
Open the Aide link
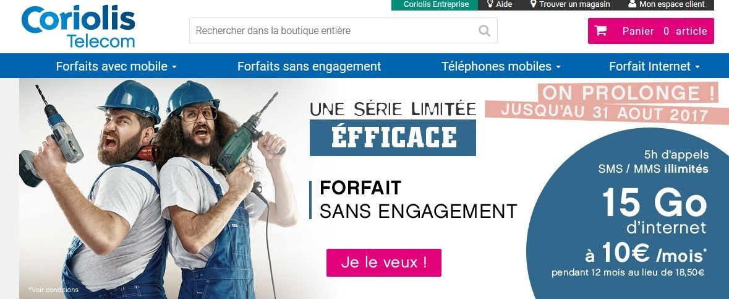(x=504, y=4)
